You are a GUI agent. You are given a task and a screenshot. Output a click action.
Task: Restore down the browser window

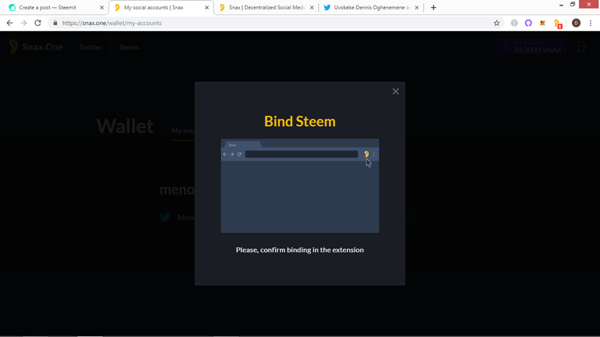573,5
